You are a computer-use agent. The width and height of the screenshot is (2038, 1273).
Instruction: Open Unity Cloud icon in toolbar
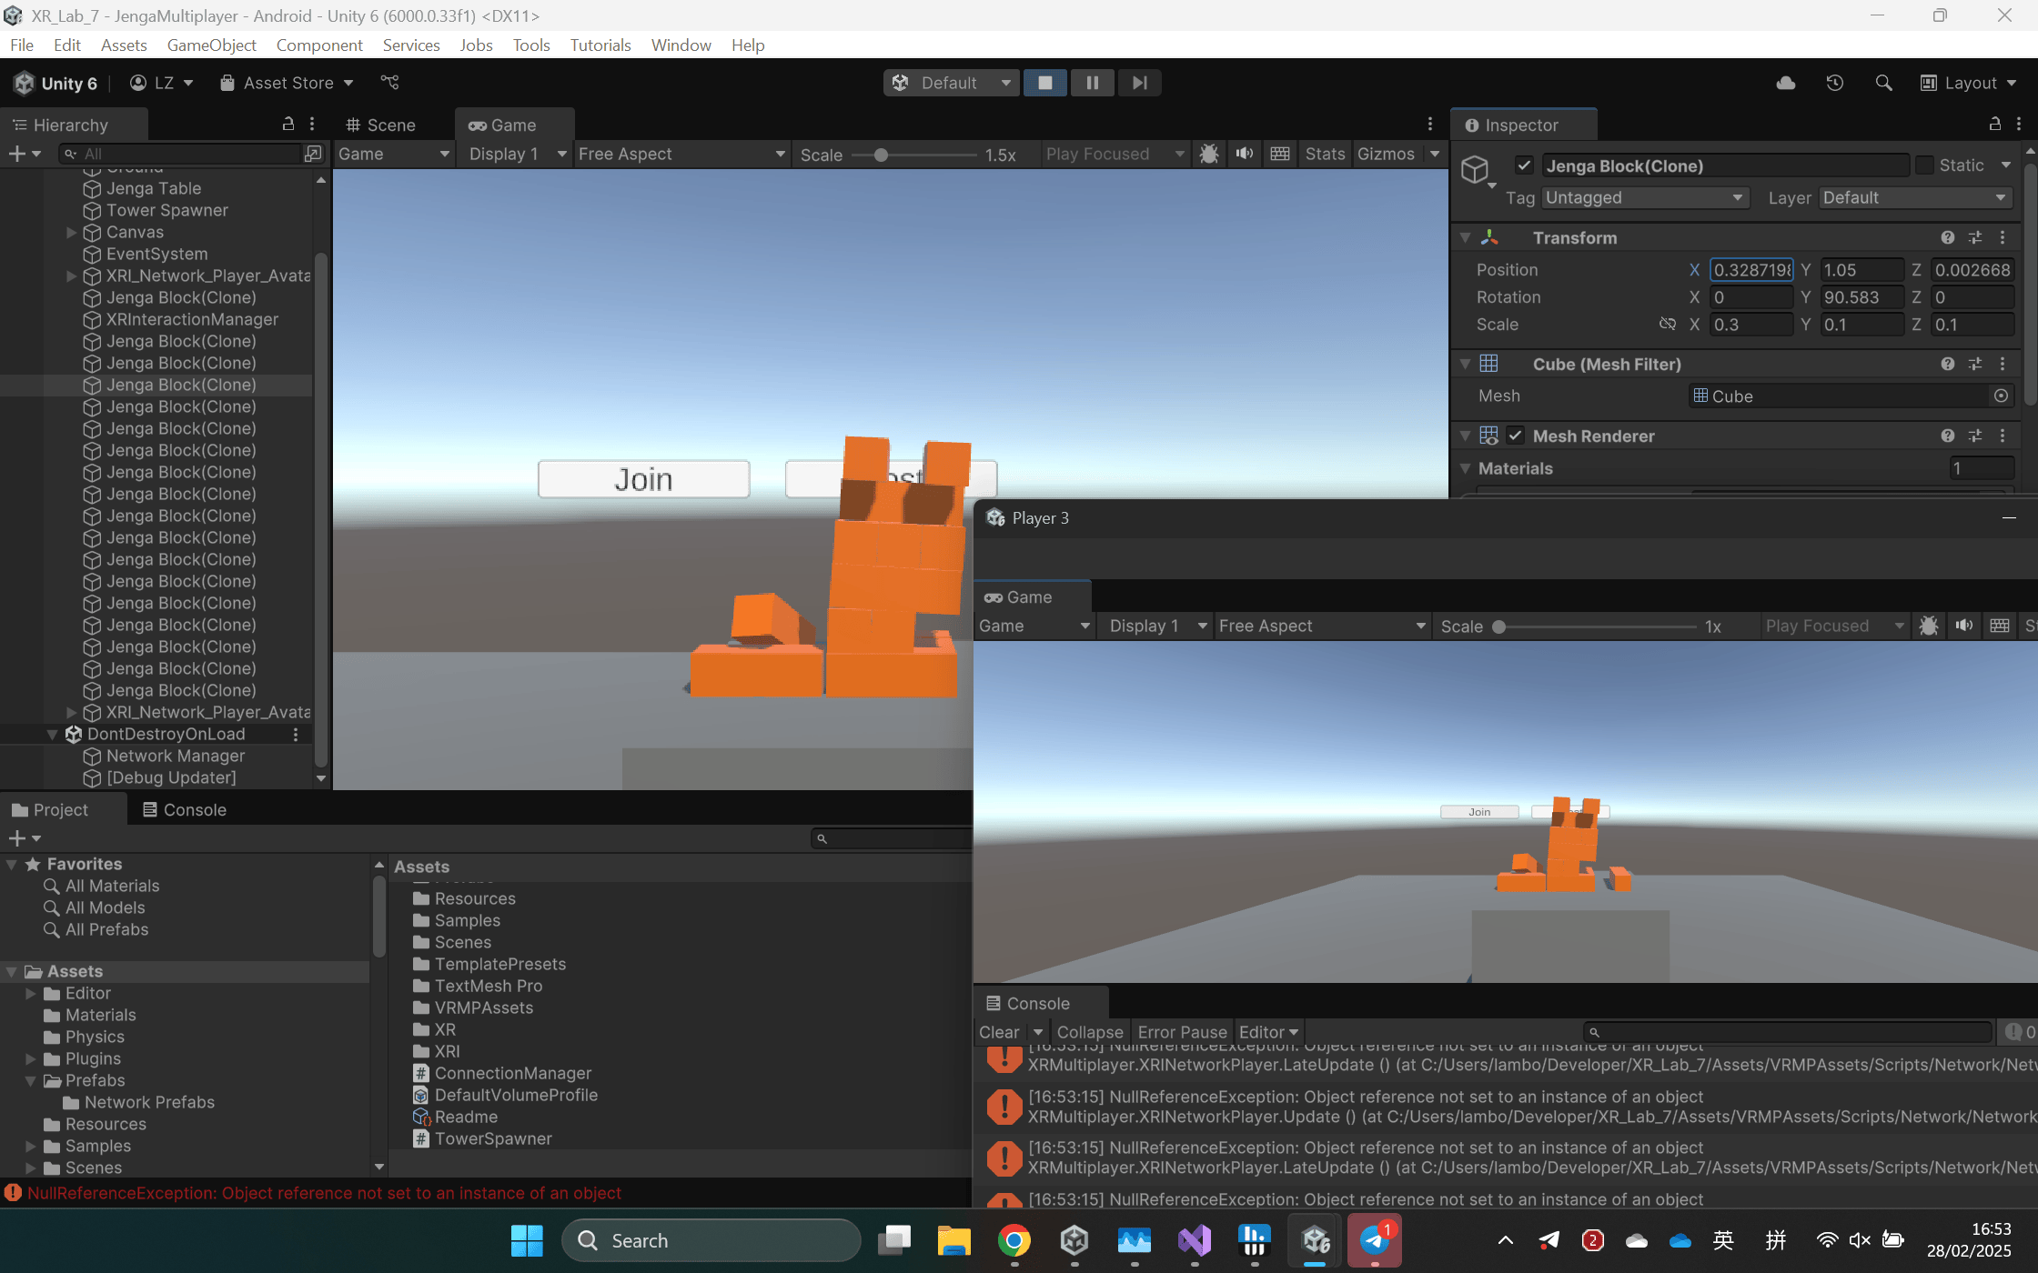pos(1785,83)
